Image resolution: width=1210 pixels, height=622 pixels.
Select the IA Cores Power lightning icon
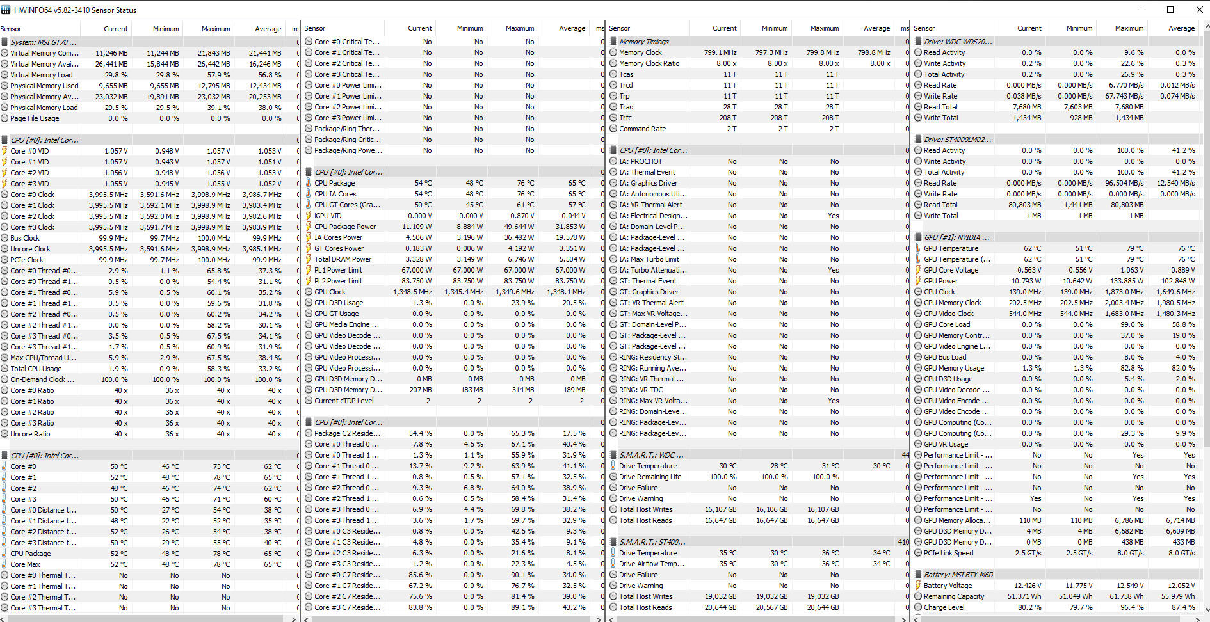(x=309, y=237)
